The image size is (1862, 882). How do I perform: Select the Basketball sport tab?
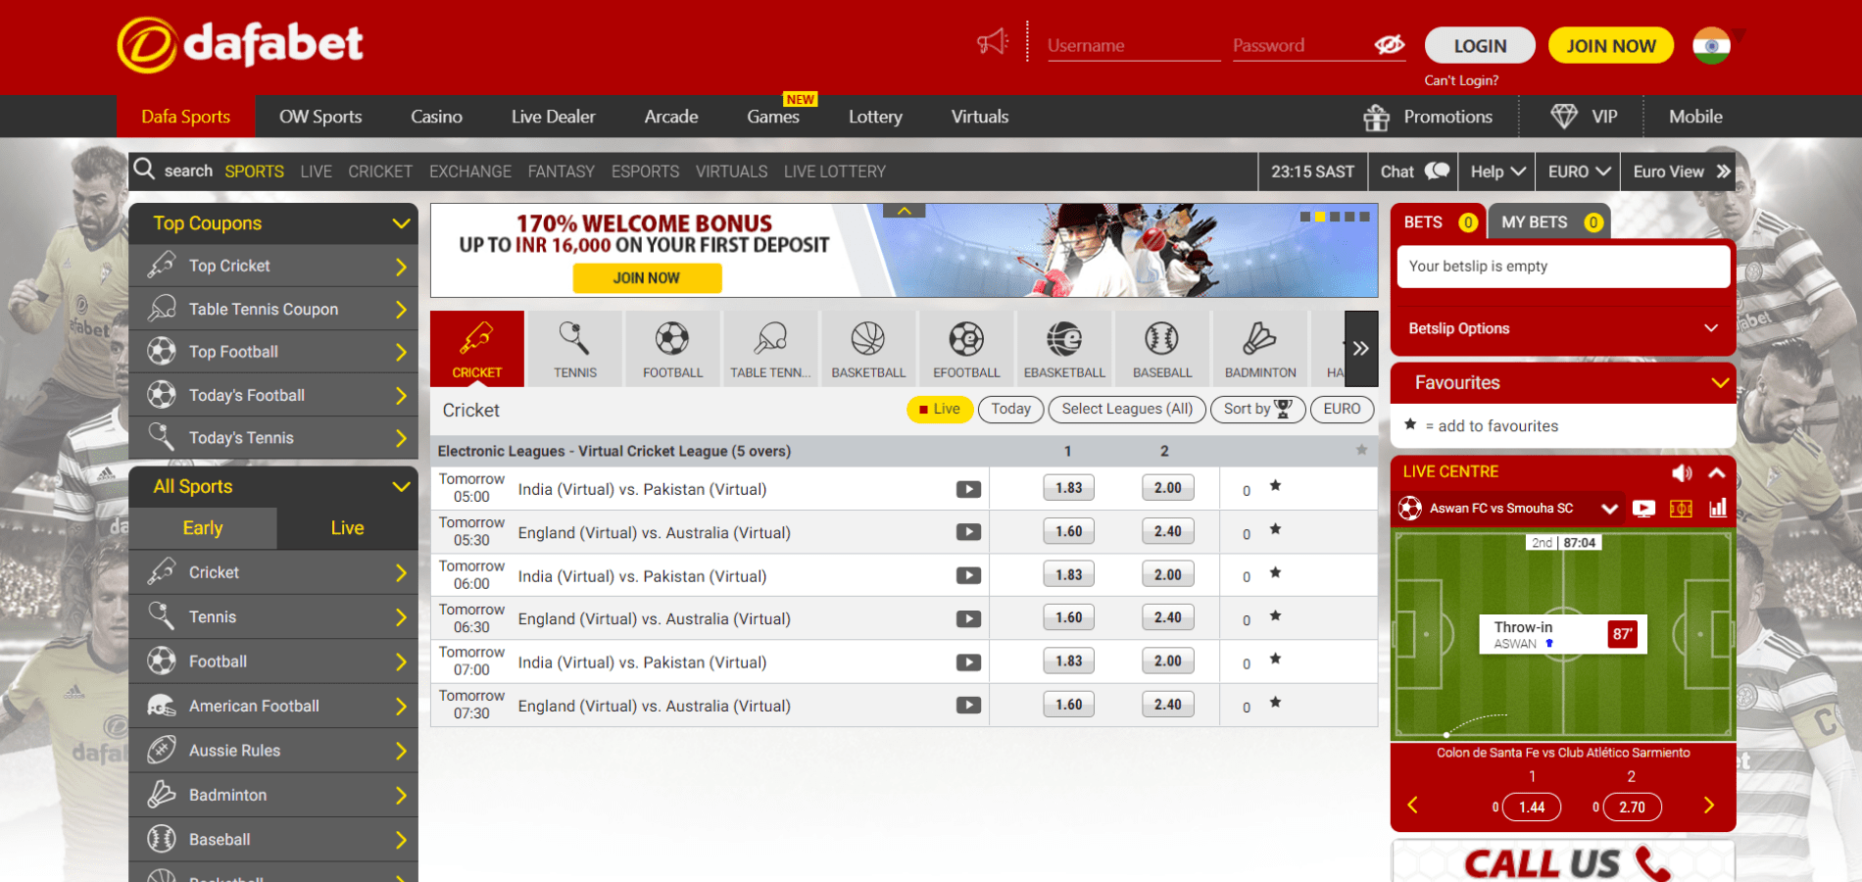coord(869,348)
